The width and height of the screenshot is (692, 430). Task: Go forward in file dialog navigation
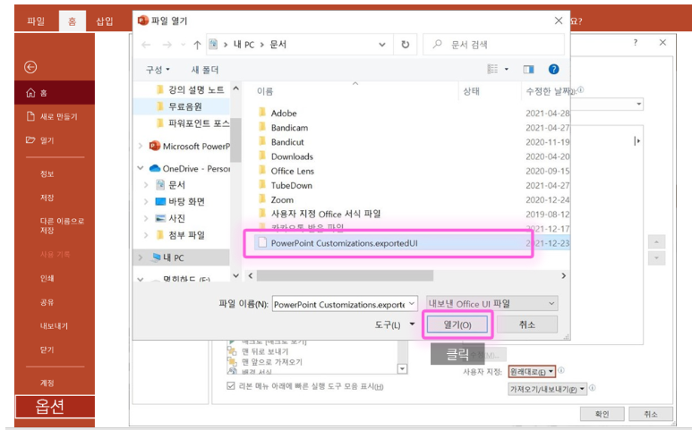(167, 45)
